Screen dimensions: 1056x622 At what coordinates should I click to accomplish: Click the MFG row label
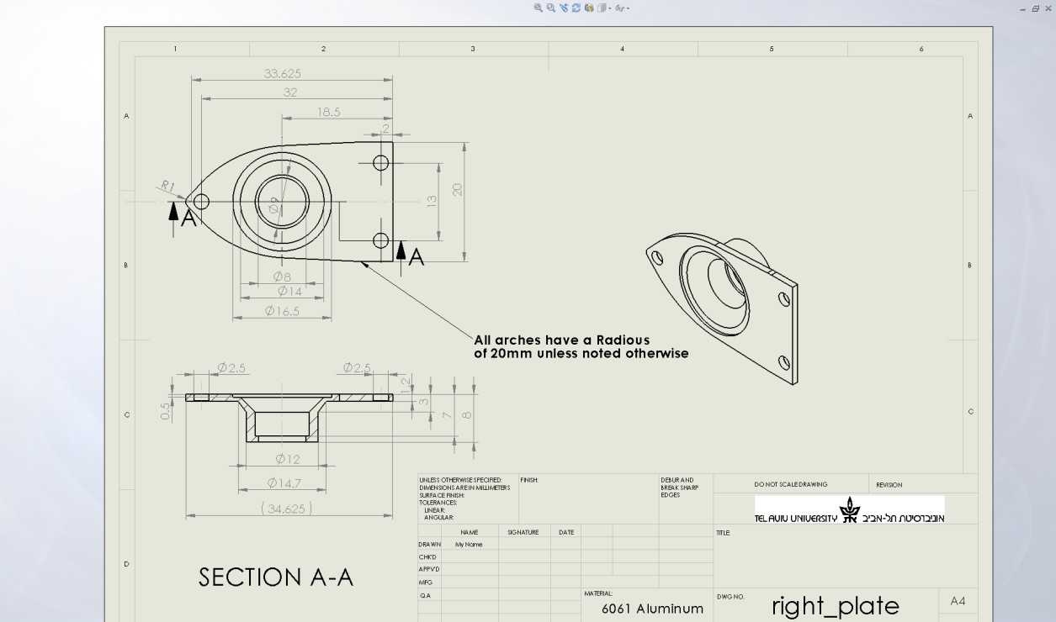coord(426,582)
